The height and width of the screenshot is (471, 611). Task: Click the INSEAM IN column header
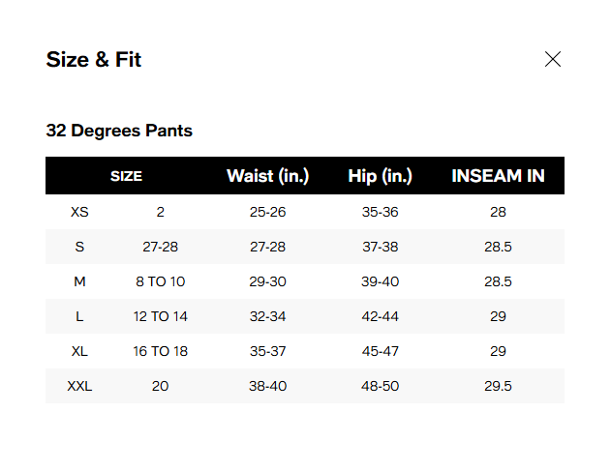pos(498,176)
